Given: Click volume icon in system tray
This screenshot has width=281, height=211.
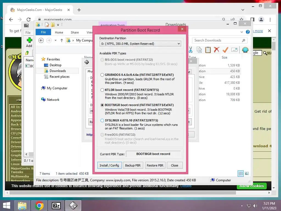Looking at the screenshot, I should coord(255,206).
